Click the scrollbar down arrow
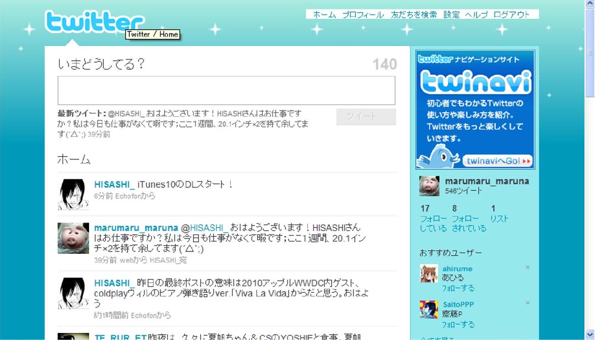This screenshot has width=595, height=340. [x=590, y=335]
